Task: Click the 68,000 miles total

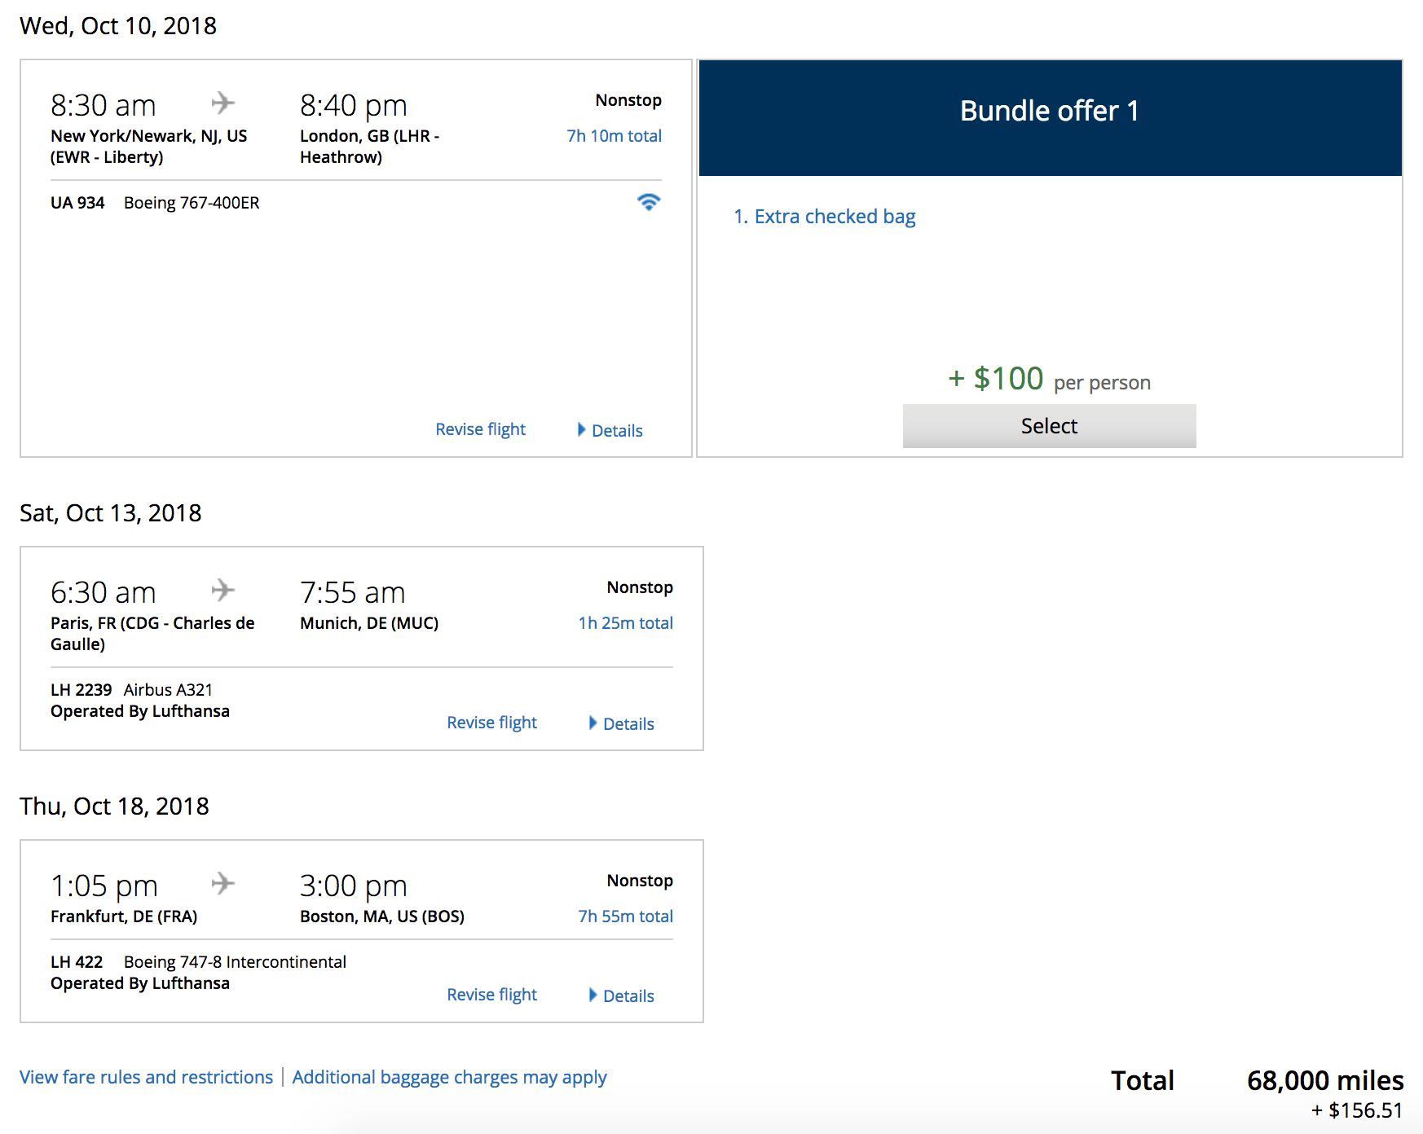Action: [x=1324, y=1080]
